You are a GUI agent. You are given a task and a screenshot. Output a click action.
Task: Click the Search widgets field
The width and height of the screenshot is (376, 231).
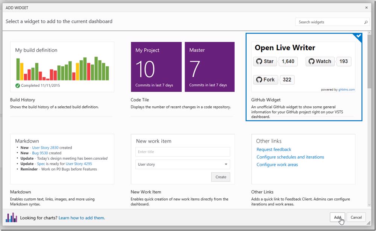click(332, 22)
